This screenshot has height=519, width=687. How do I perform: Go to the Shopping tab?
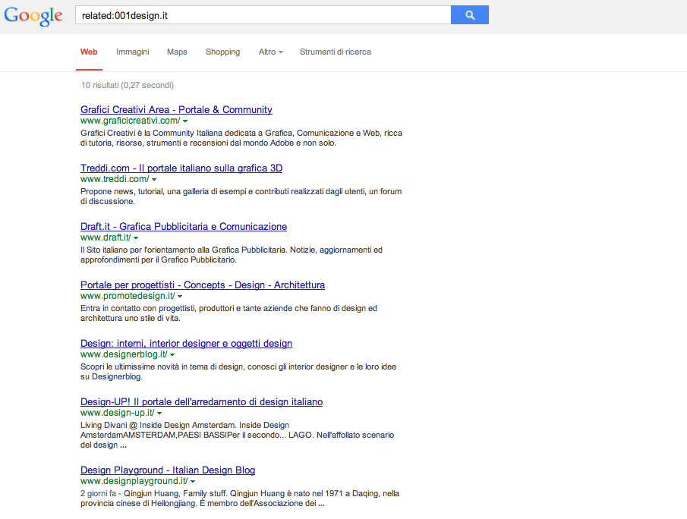[x=222, y=52]
